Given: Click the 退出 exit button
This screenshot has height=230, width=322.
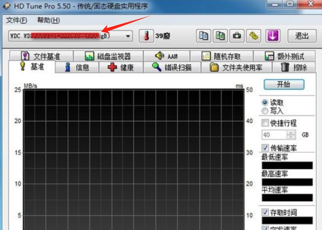Looking at the screenshot, I should coord(302,36).
